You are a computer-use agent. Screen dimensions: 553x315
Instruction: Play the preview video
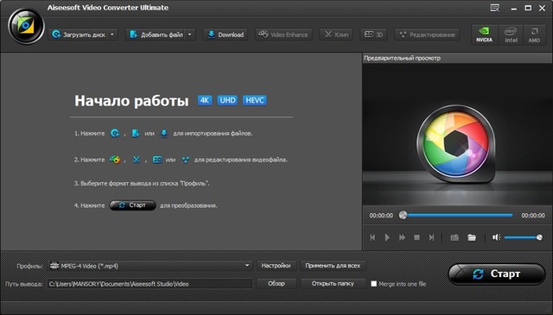pos(387,238)
